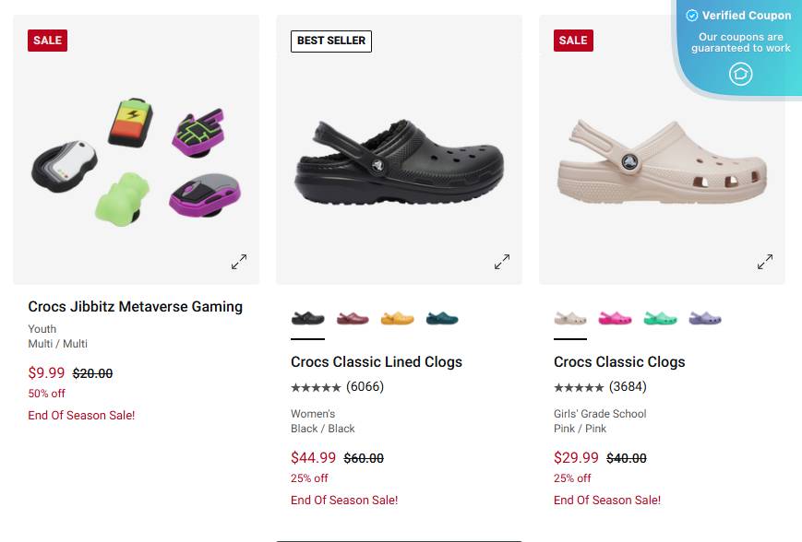Expand the Crocs Classic Lined Clogs image
802x542 pixels.
(x=501, y=261)
